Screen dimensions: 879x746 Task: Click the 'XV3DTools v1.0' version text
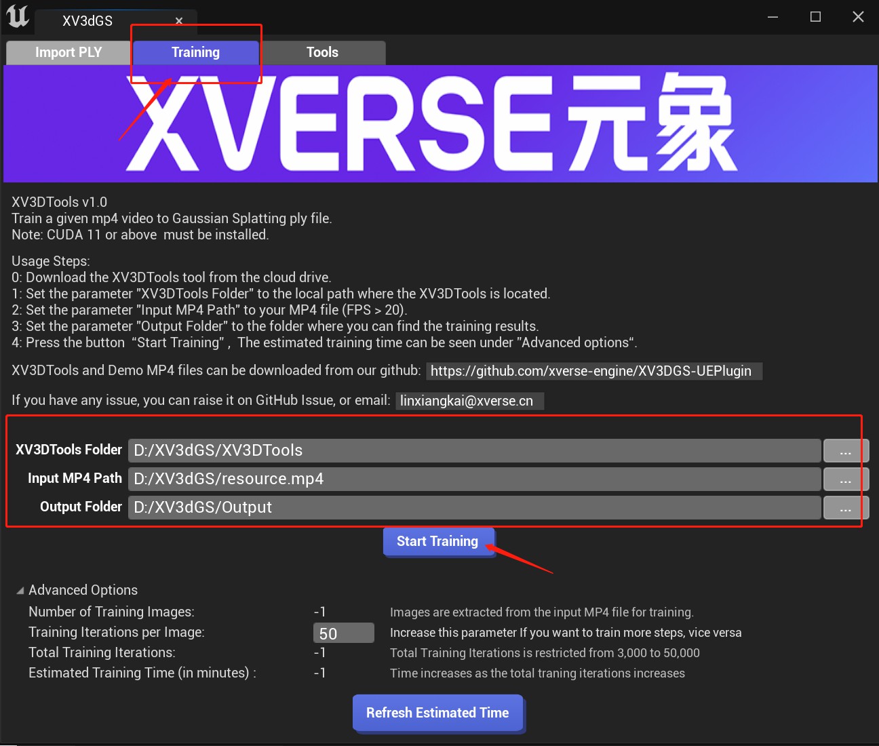60,202
